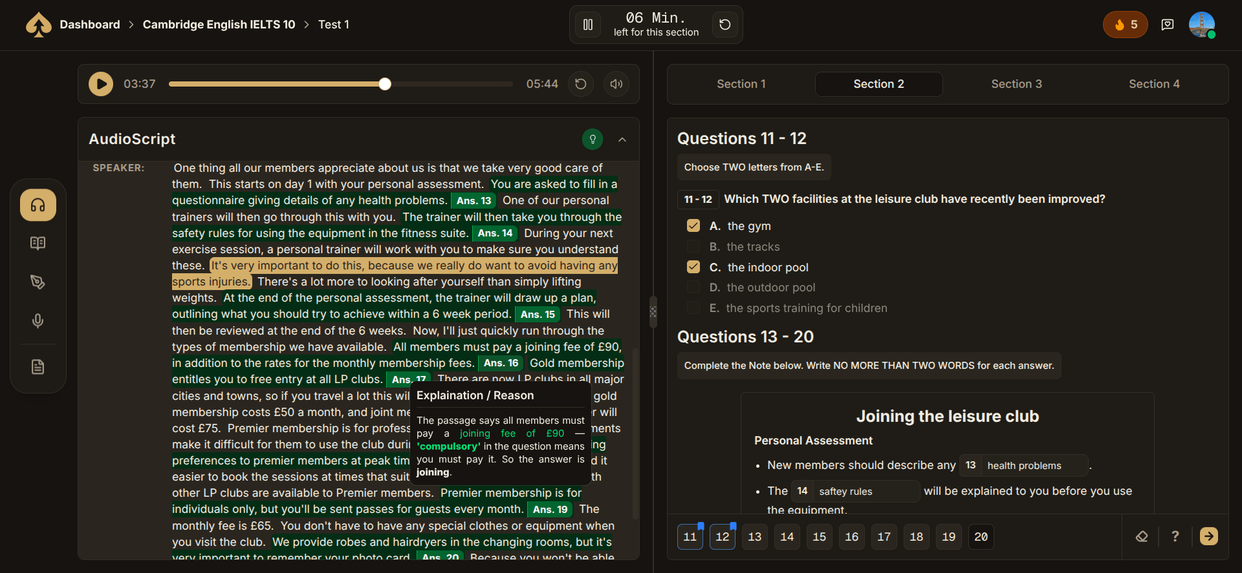The width and height of the screenshot is (1242, 573).
Task: Open the document sidebar icon
Action: 38,367
